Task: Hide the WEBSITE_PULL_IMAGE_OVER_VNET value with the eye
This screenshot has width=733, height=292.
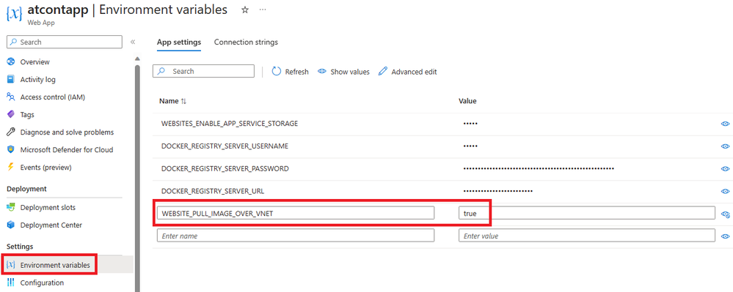Action: pos(726,214)
